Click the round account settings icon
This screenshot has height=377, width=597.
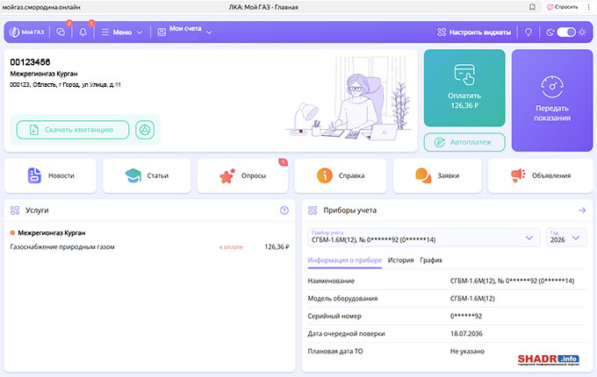pyautogui.click(x=145, y=130)
